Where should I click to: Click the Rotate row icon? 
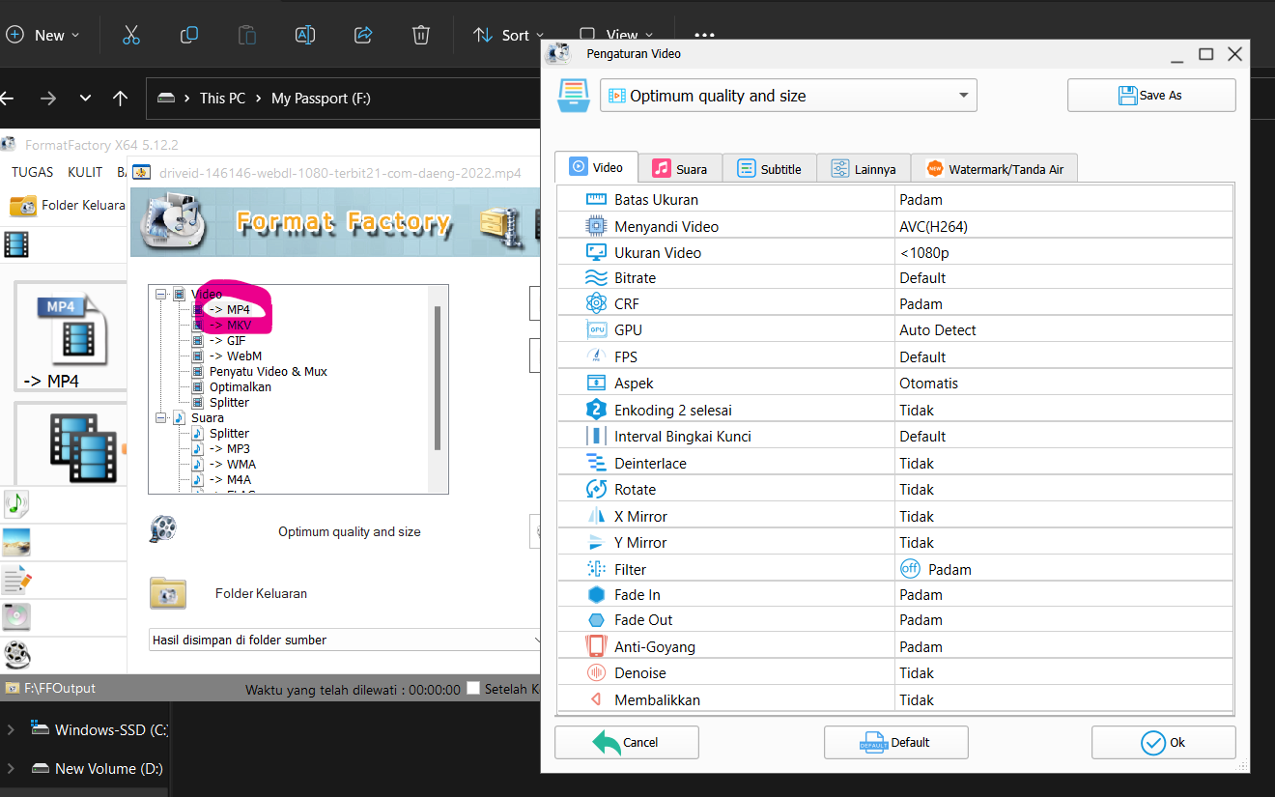click(597, 489)
